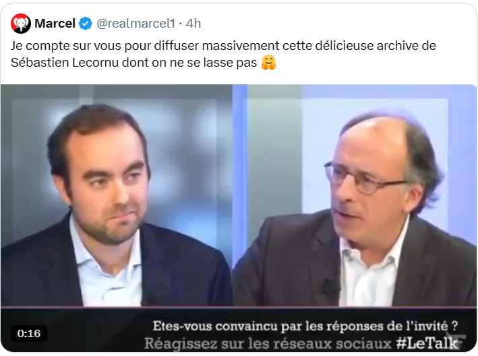
Task: Click the gray F watermark logo in video
Action: [x=459, y=340]
